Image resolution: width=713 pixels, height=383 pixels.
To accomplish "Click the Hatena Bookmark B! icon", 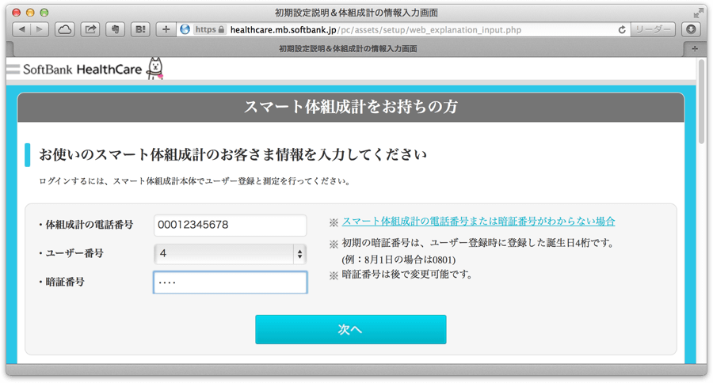I will (140, 29).
